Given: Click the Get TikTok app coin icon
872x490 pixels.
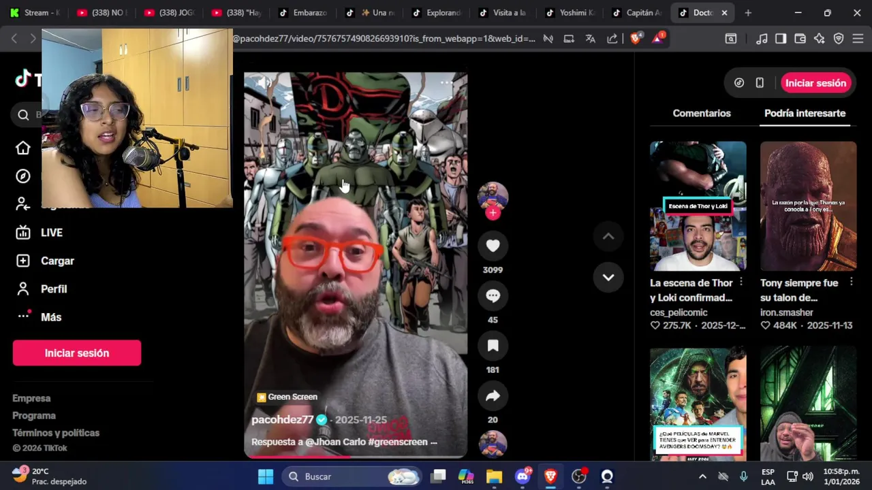Looking at the screenshot, I should 739,83.
